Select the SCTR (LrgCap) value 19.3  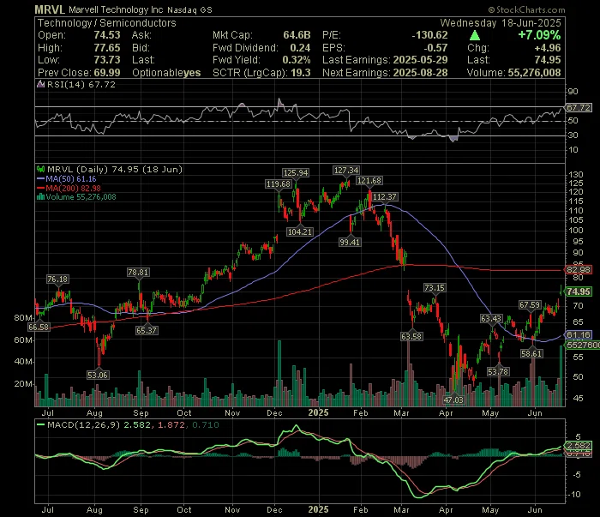tap(300, 73)
